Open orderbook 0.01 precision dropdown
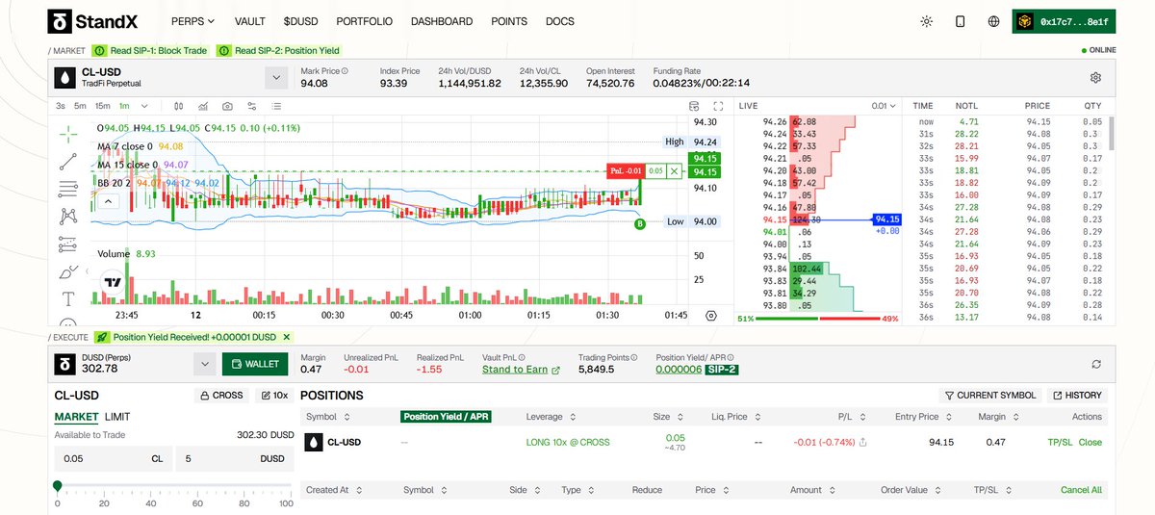 pyautogui.click(x=883, y=106)
